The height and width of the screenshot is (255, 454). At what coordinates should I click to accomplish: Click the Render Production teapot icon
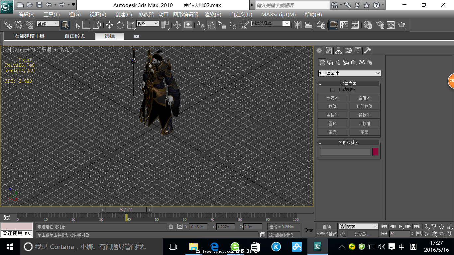tap(402, 25)
